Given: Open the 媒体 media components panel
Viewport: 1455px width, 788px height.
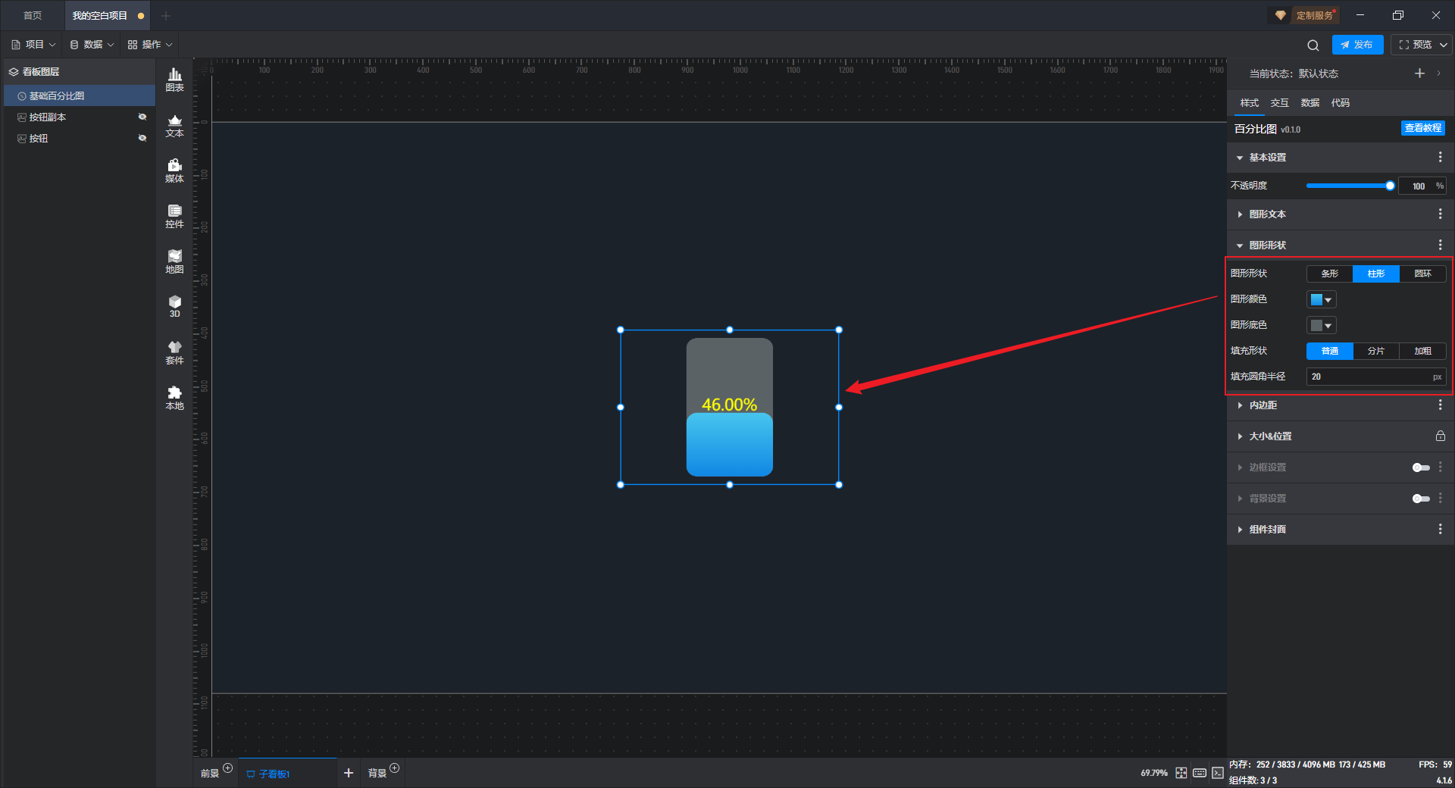Looking at the screenshot, I should (174, 171).
